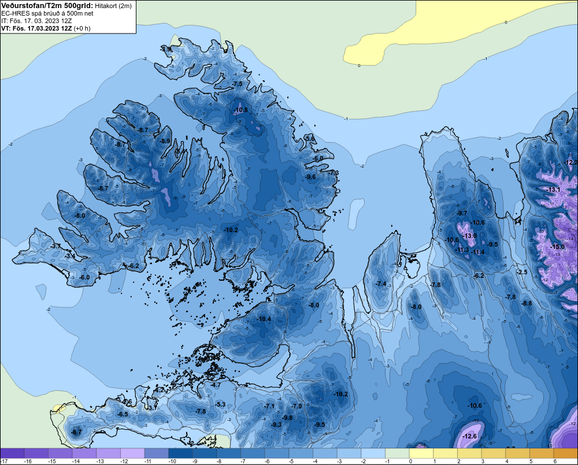
Task: Click the temperature value -5.3 on the map
Action: click(x=220, y=404)
